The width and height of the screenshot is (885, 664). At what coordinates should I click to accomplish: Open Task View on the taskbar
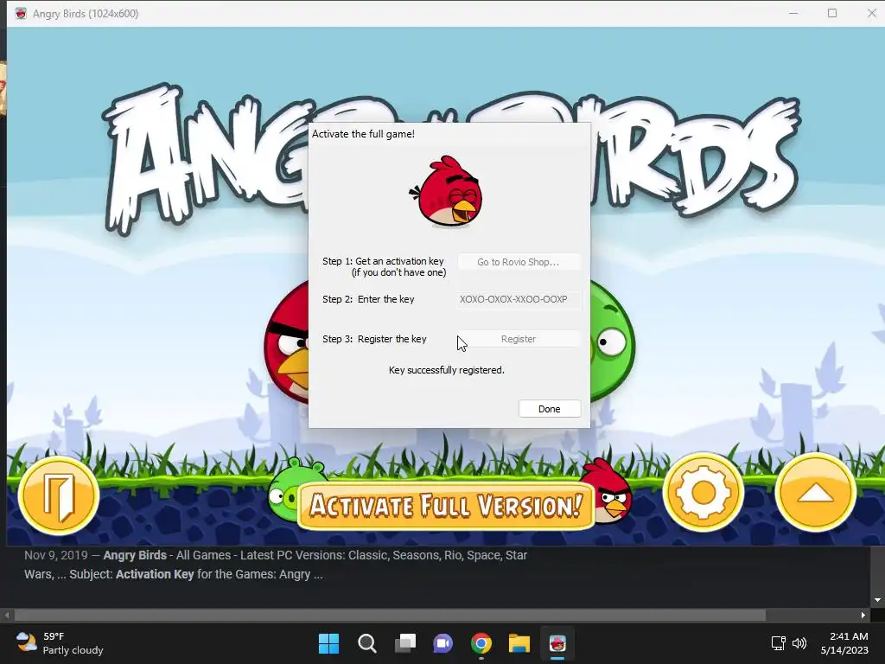[404, 643]
